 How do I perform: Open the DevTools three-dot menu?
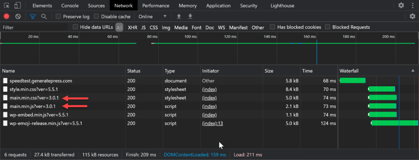[413, 5]
